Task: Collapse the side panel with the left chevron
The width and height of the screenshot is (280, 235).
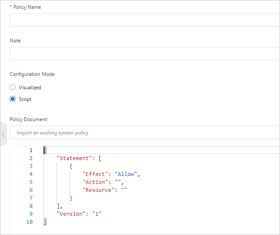Action: 3,134
